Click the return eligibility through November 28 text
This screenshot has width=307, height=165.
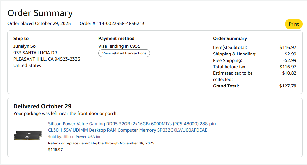[101, 143]
